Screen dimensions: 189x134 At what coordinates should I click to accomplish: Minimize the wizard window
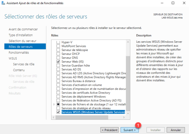(x=162, y=3)
